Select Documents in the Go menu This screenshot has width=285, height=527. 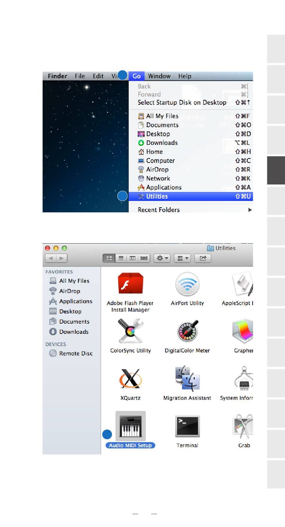[191, 125]
